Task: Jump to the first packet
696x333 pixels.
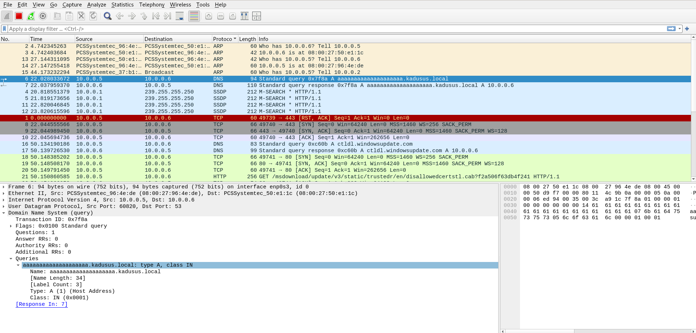Action: (156, 16)
